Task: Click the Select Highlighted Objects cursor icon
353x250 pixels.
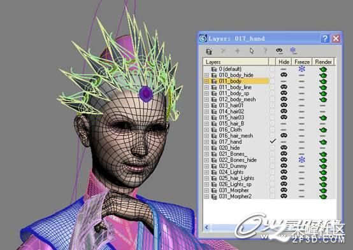Action: [252, 51]
